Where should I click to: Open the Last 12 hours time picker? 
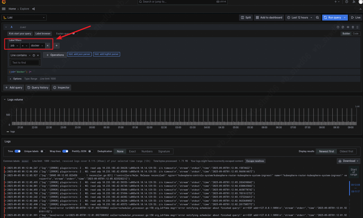pyautogui.click(x=300, y=17)
